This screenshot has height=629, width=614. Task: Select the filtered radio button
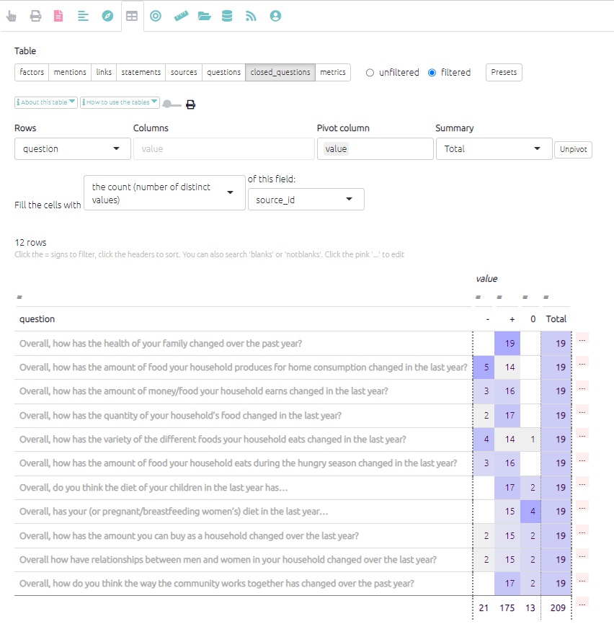pyautogui.click(x=432, y=73)
